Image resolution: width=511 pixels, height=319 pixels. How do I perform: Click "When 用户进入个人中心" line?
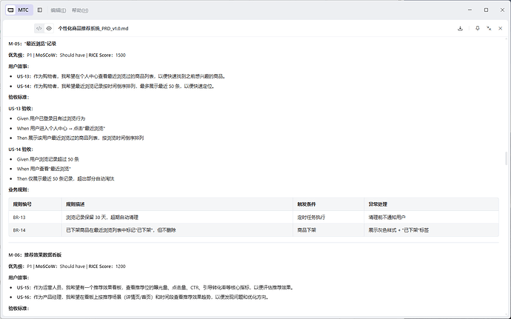pos(61,128)
